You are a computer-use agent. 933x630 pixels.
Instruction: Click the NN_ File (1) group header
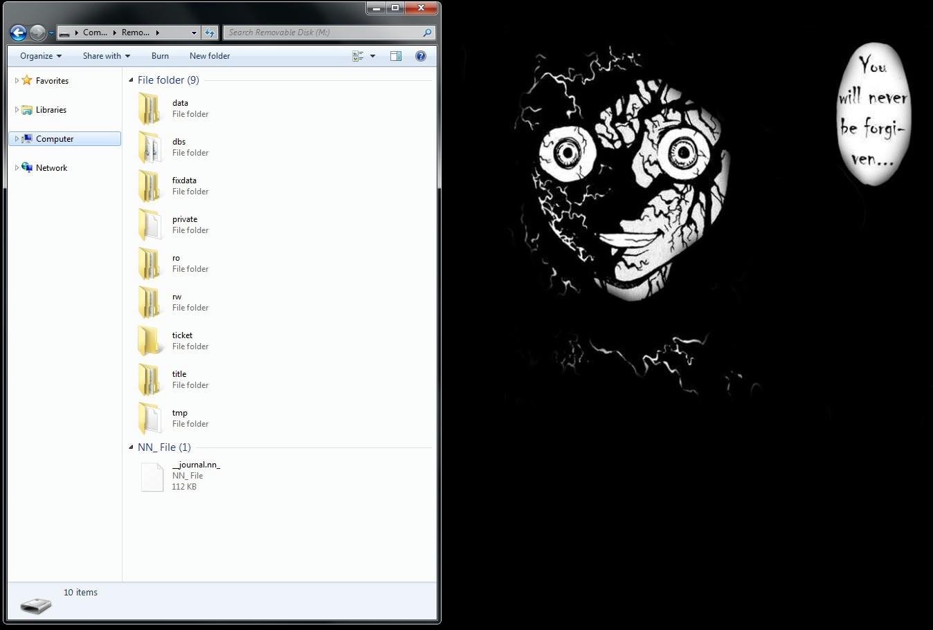pos(164,447)
